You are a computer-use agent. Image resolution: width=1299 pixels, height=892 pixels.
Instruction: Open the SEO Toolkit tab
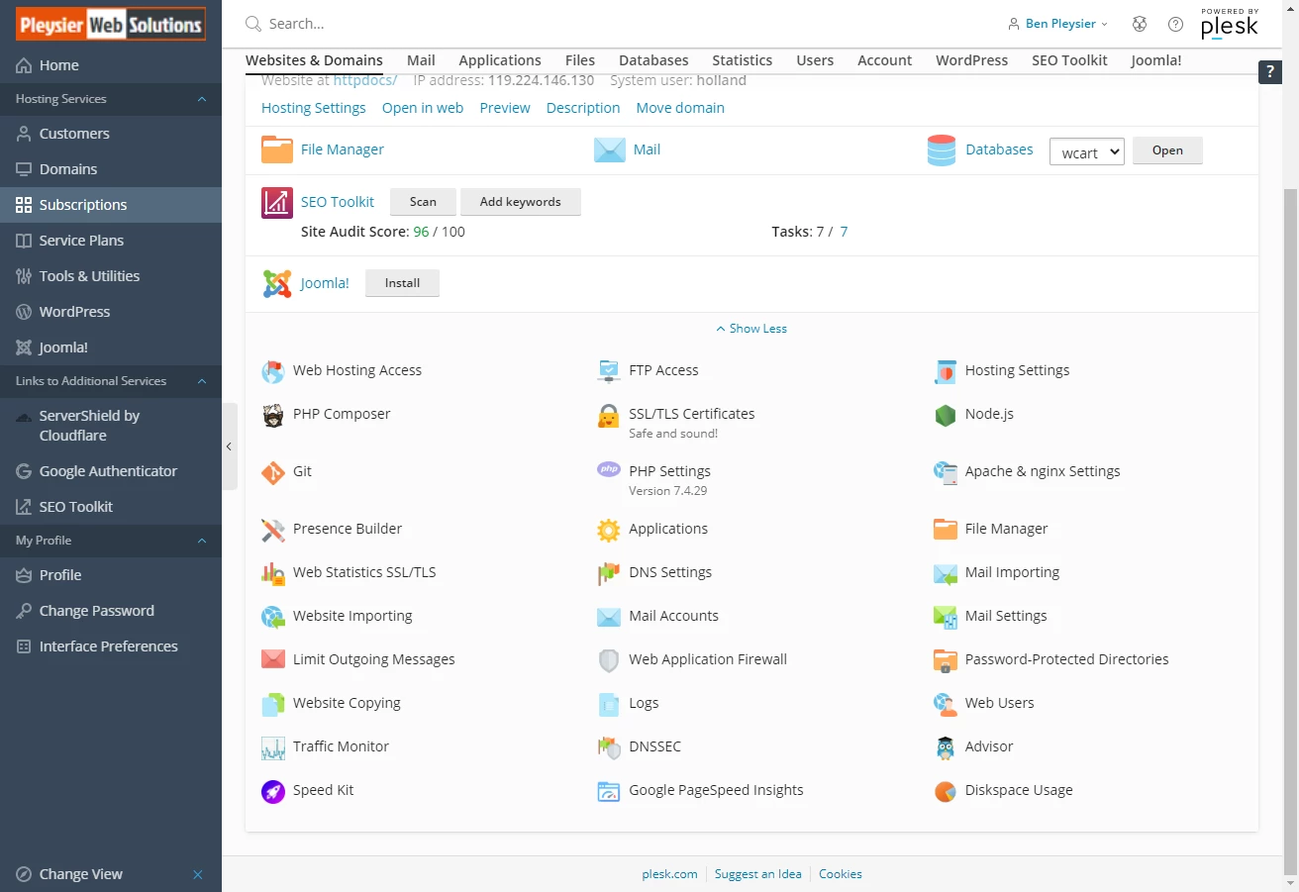(1069, 60)
